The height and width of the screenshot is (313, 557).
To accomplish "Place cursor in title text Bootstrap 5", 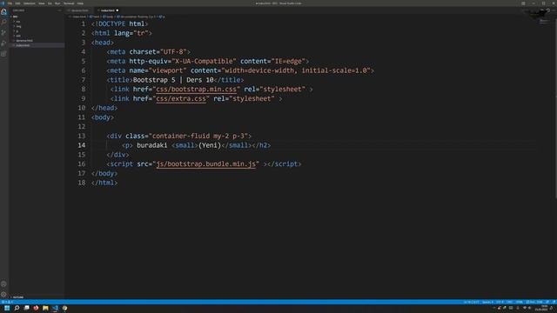I will coord(154,80).
